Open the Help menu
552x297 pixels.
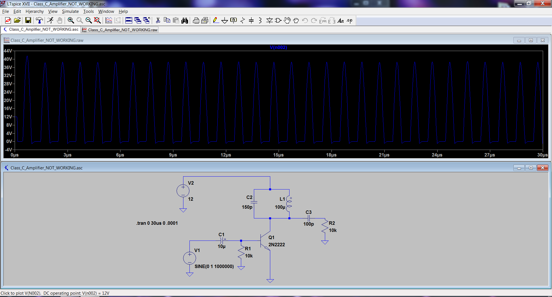coord(123,11)
